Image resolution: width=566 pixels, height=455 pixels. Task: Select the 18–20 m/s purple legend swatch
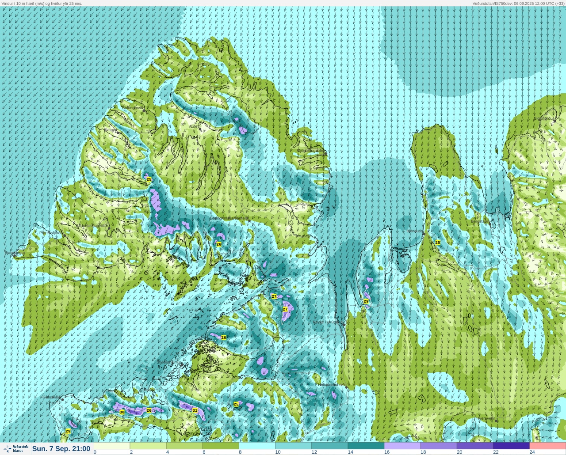click(439, 446)
